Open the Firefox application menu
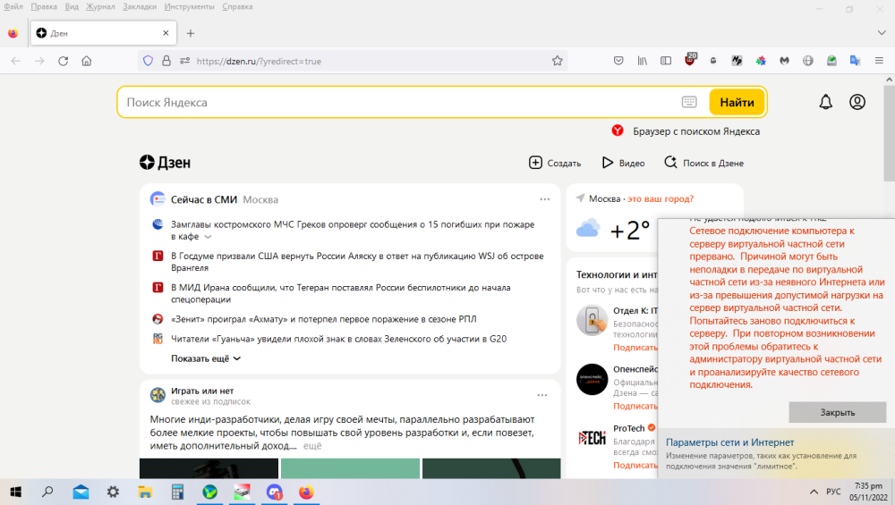895x505 pixels. [x=879, y=61]
